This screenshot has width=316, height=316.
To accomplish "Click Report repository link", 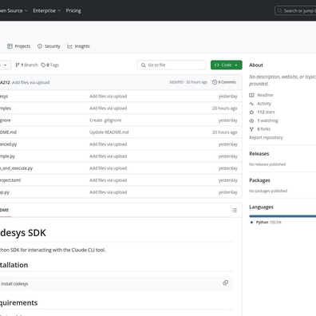I will click(x=266, y=137).
